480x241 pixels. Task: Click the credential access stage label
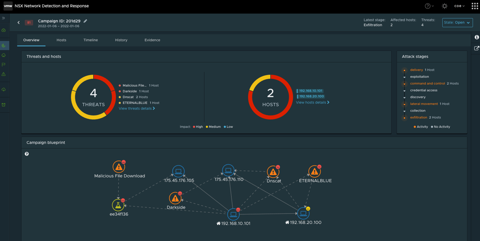(424, 90)
